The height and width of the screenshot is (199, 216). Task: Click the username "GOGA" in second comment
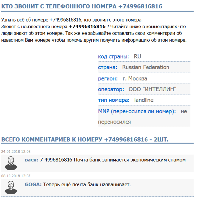tap(33, 185)
